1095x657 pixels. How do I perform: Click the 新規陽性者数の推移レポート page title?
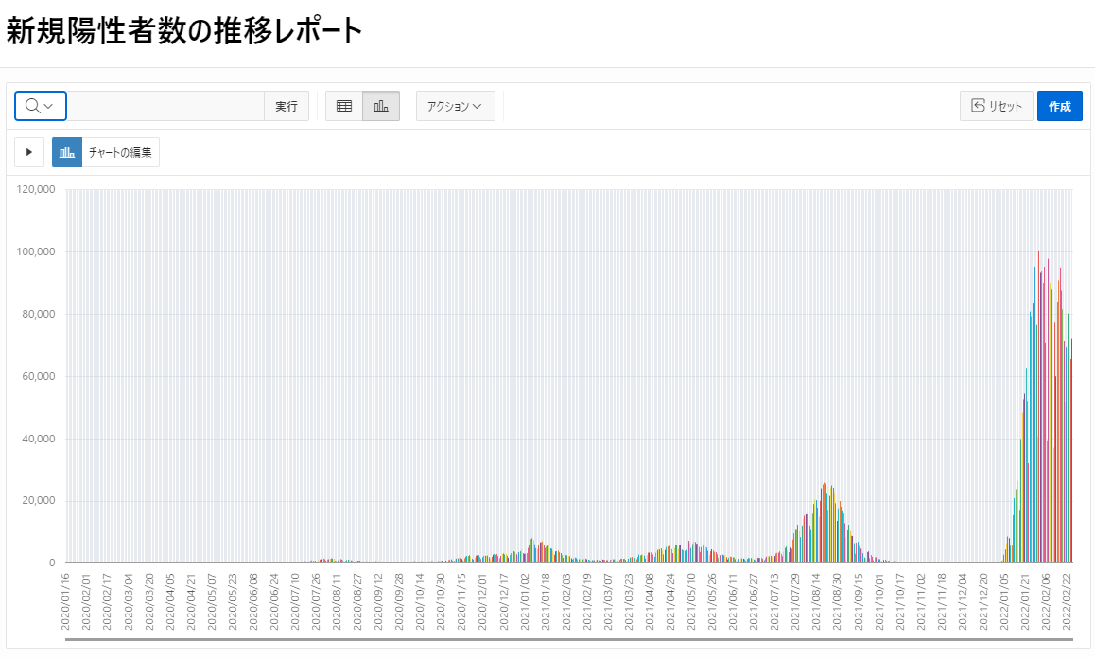[184, 30]
